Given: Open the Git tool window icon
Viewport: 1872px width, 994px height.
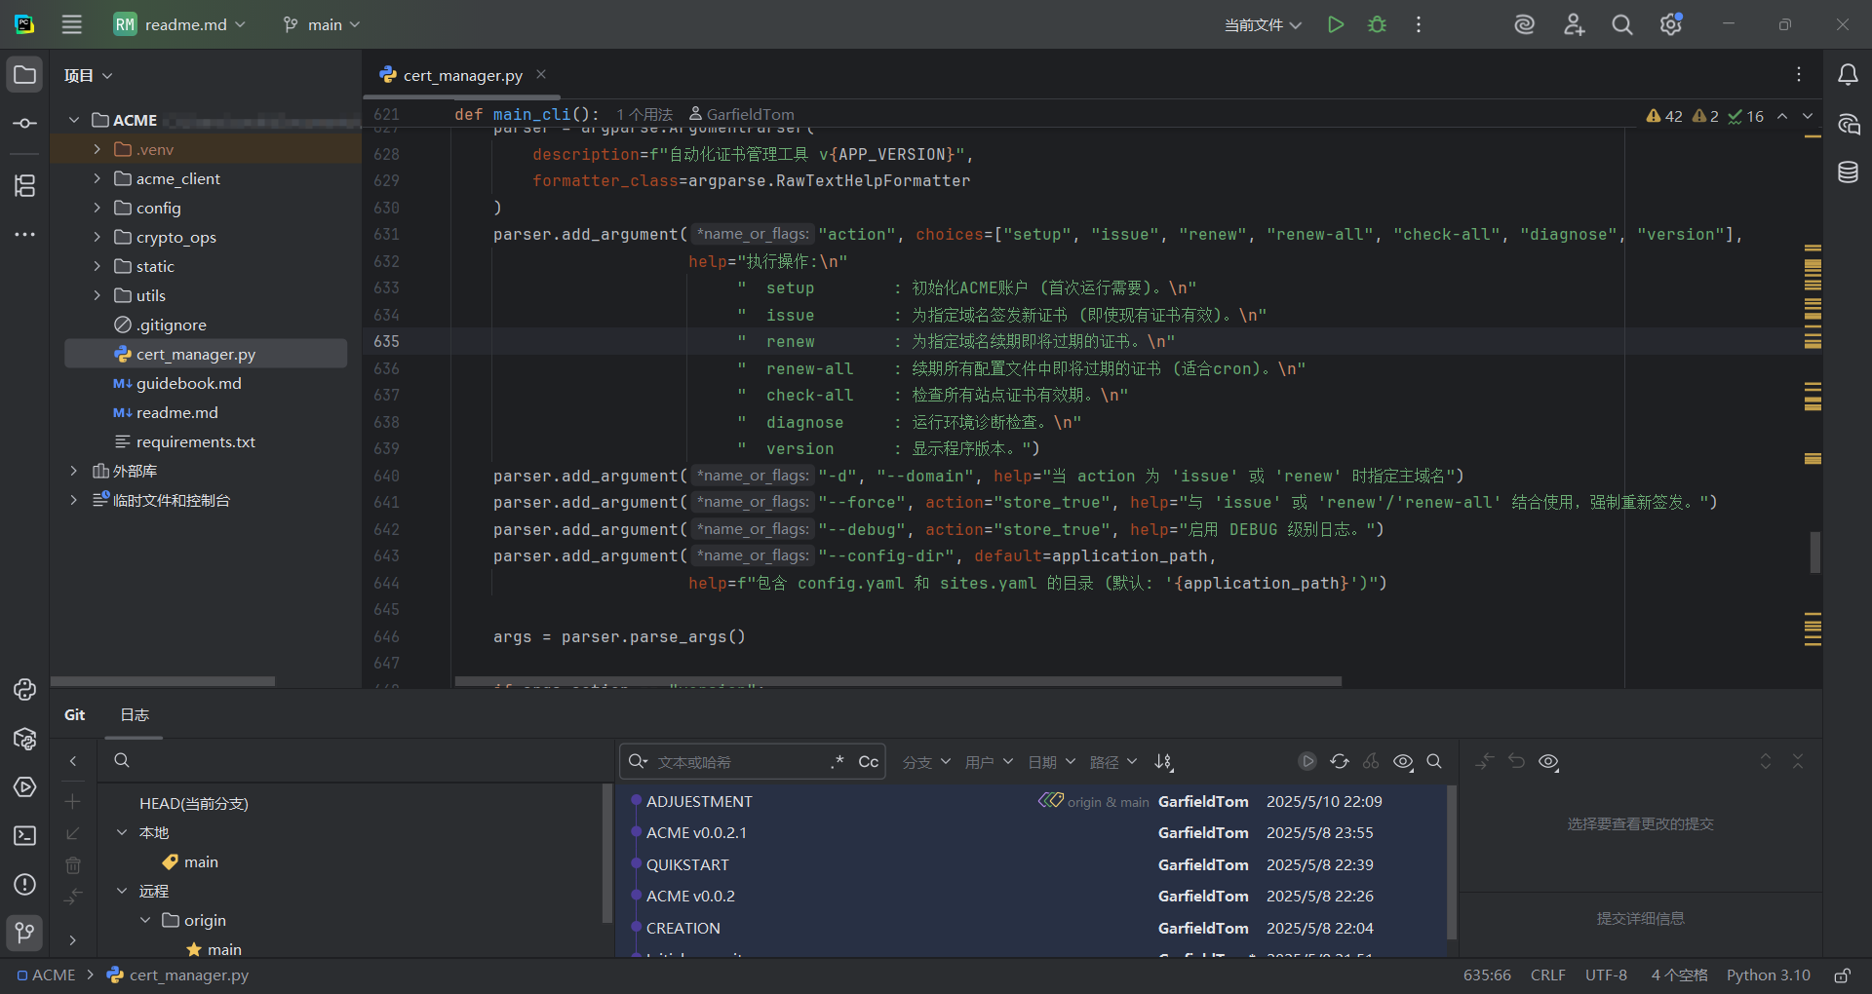Looking at the screenshot, I should pos(25,933).
